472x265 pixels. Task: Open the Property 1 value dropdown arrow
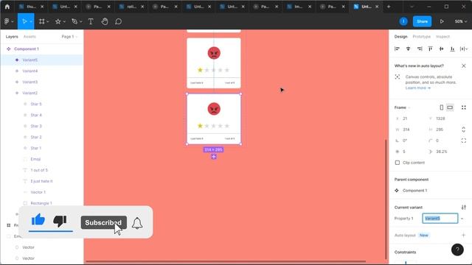(462, 219)
